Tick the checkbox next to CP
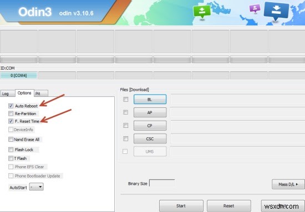305x212 pixels. click(x=126, y=126)
